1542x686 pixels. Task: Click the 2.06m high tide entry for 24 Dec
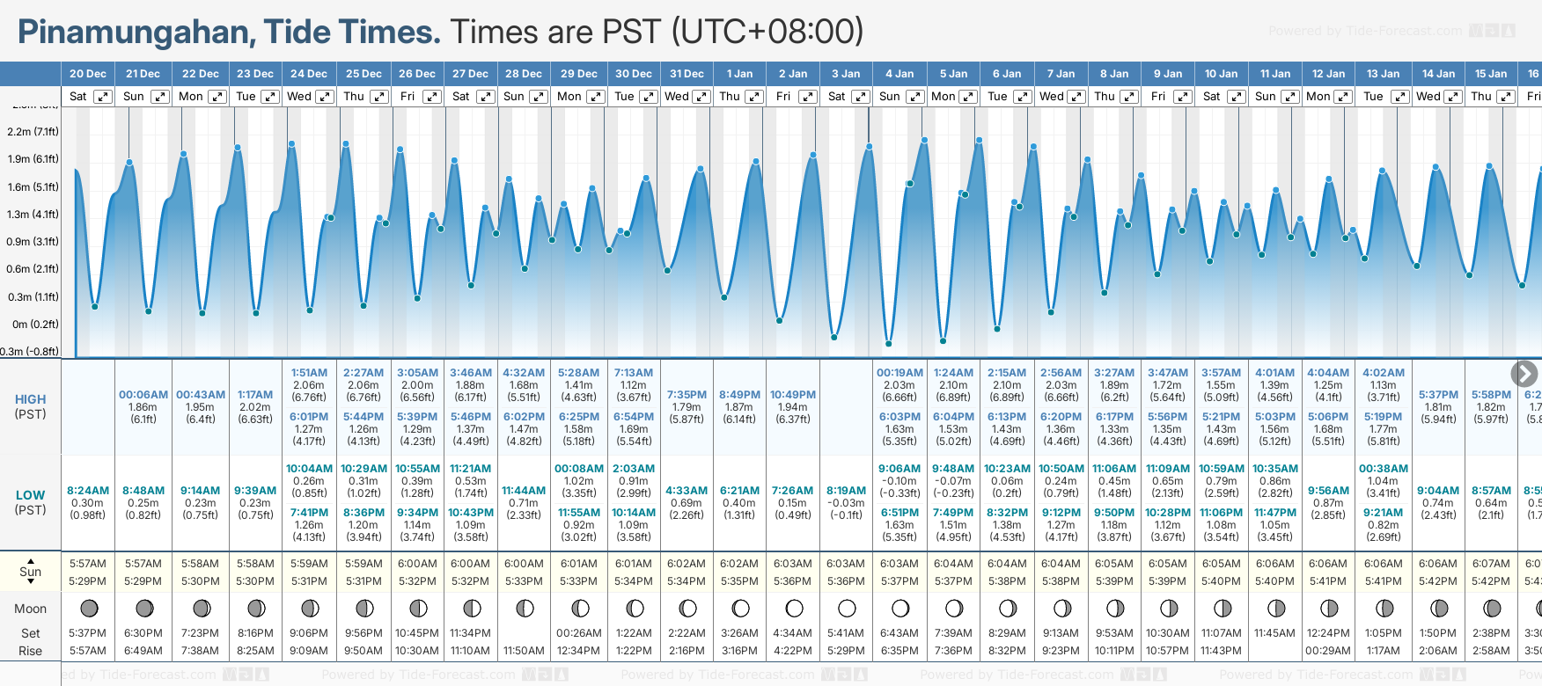point(309,385)
